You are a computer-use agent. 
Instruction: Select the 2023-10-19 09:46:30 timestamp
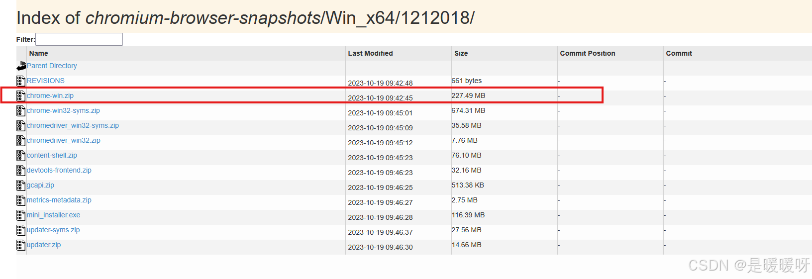tap(380, 247)
